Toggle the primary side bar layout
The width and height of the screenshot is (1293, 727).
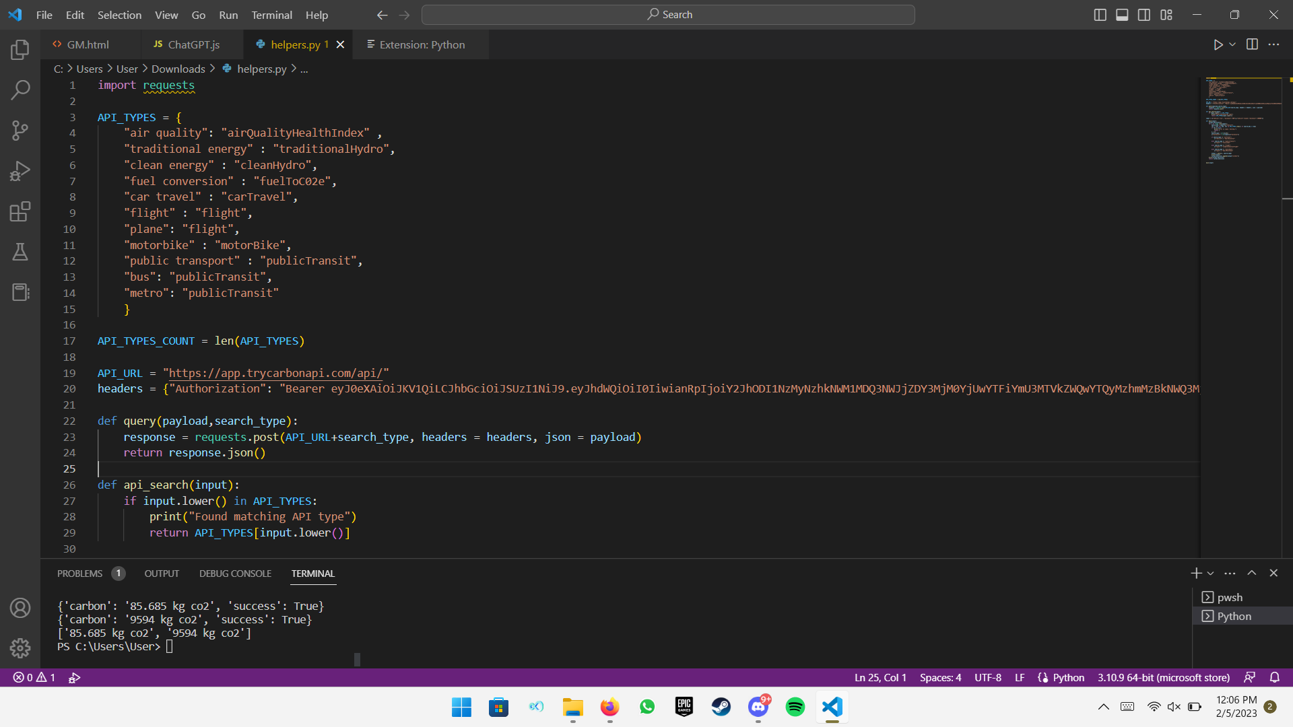pos(1100,15)
